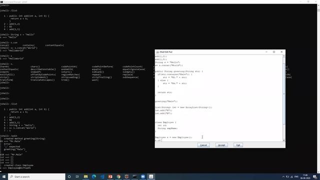Click Accept in the JShell Edit Pad

pos(221,145)
